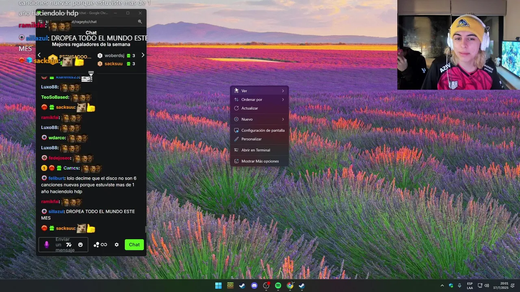Open the last Steam icon in taskbar
This screenshot has height=292, width=520.
pyautogui.click(x=302, y=286)
